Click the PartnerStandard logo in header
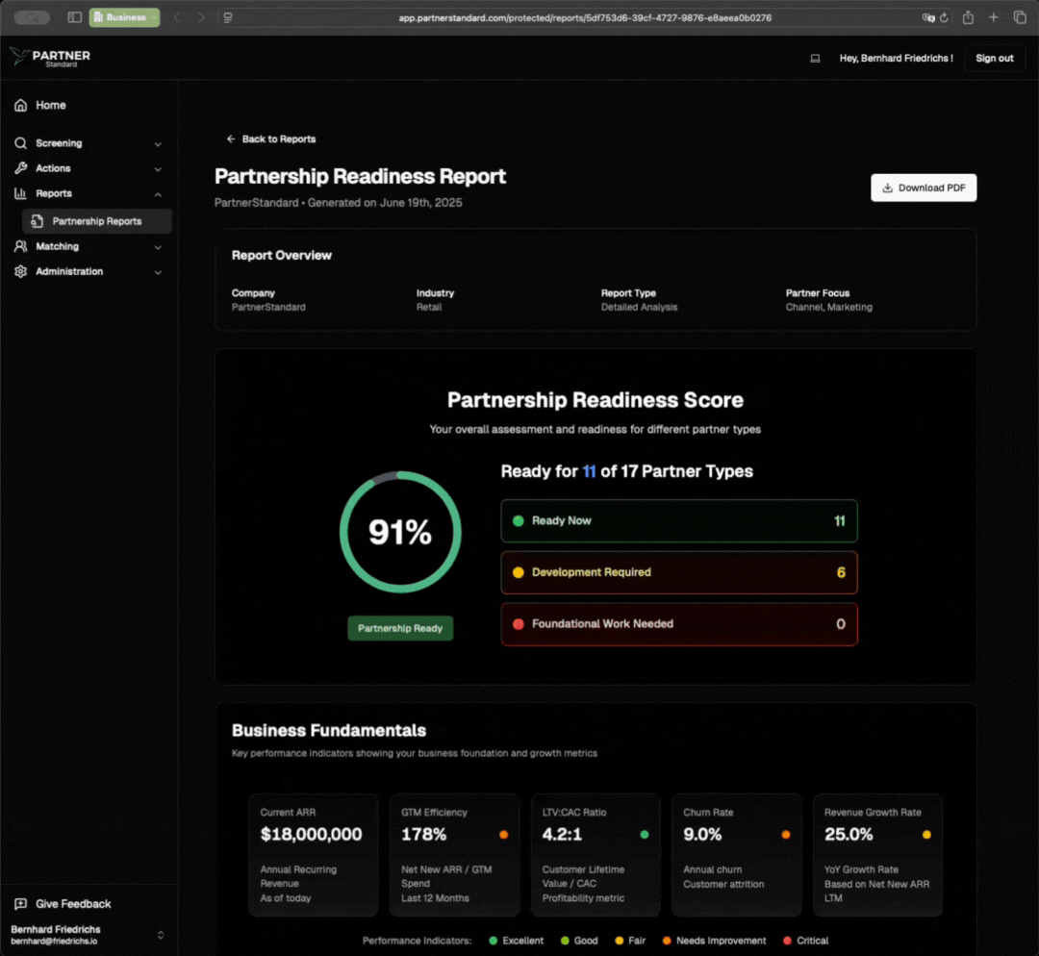The image size is (1039, 956). [x=50, y=58]
